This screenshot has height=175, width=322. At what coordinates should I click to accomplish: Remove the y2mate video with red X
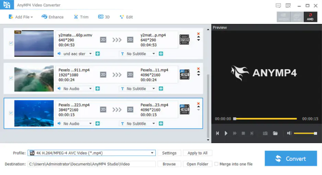(x=198, y=34)
